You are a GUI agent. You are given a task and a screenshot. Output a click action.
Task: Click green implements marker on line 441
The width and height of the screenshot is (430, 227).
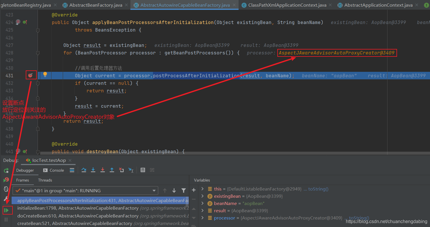coord(25,151)
